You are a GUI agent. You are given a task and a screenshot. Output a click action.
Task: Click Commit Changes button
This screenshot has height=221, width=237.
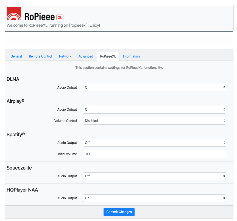[119, 212]
